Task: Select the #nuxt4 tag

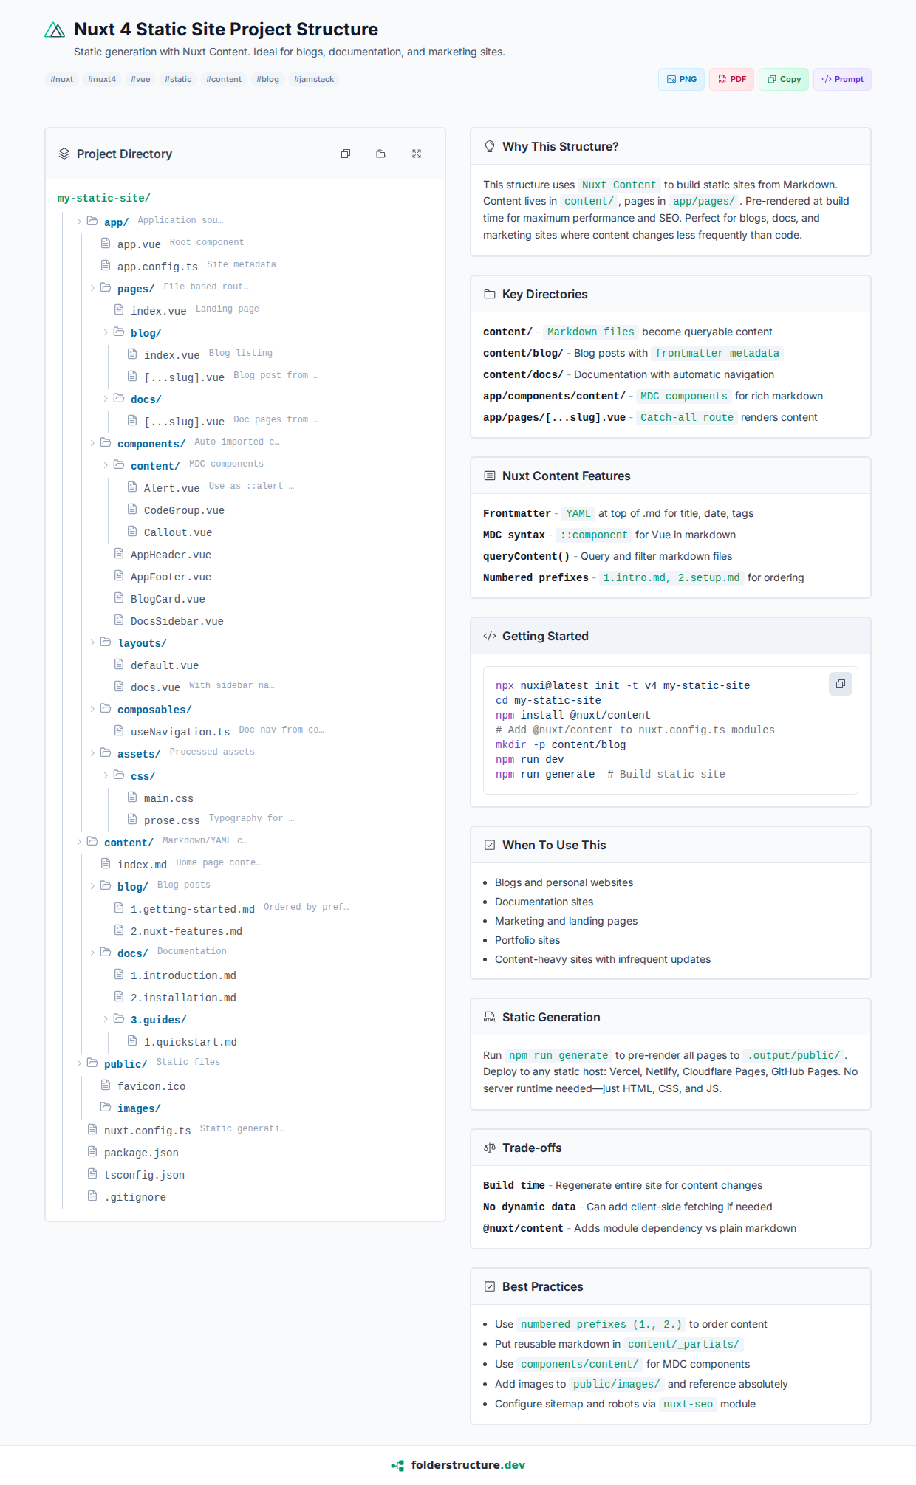Action: (x=102, y=79)
